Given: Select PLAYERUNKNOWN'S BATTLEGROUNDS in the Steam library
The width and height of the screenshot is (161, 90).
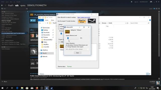Looking at the screenshot, I should (x=13, y=33).
